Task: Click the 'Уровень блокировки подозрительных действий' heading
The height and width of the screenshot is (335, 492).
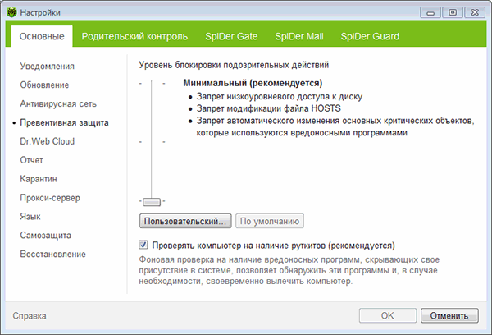Action: point(234,65)
